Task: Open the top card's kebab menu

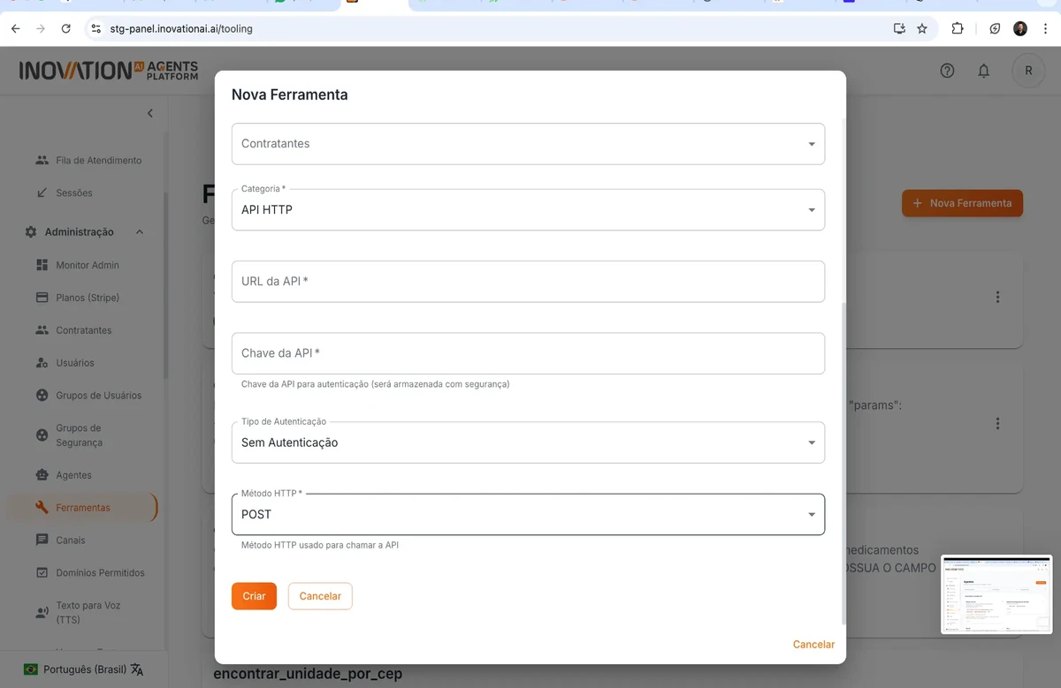Action: pyautogui.click(x=998, y=298)
